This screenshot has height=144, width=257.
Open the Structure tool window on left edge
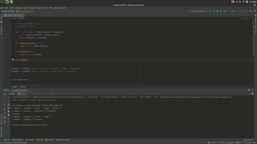(1, 119)
